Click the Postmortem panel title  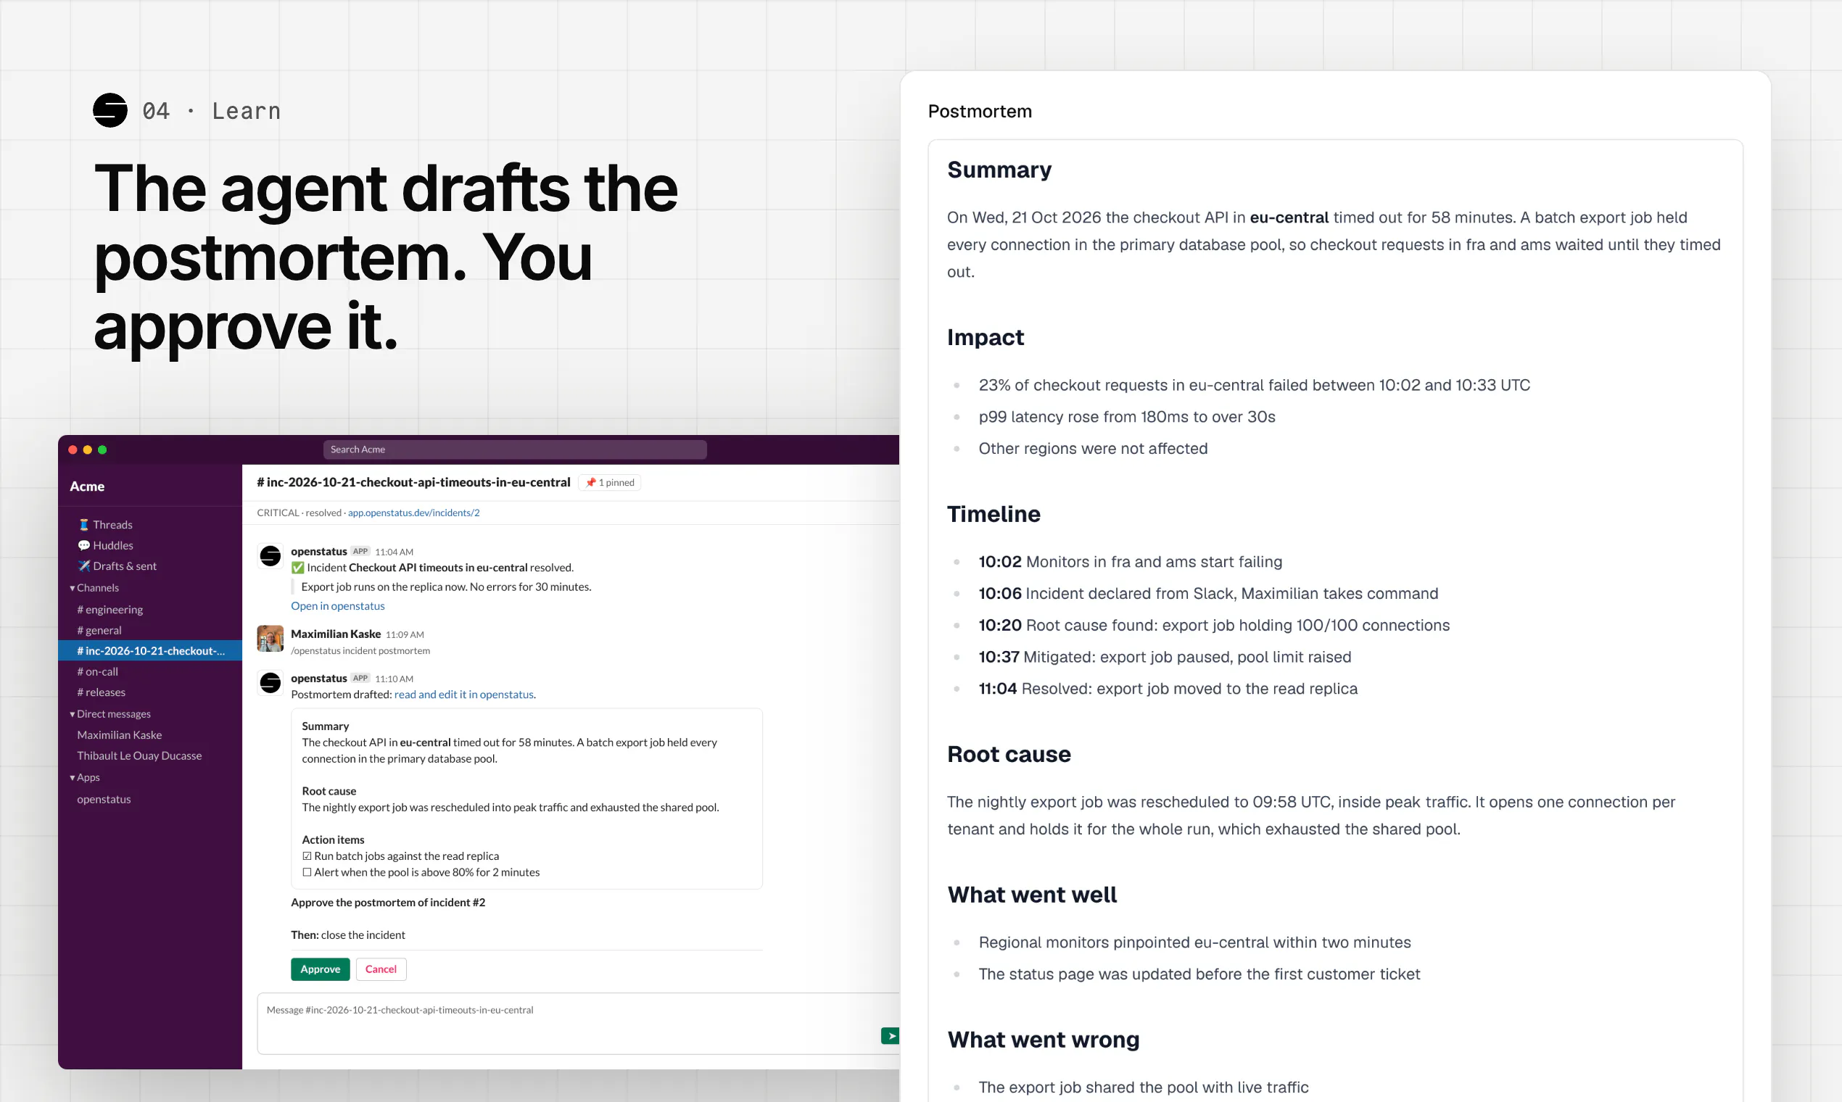(x=980, y=112)
